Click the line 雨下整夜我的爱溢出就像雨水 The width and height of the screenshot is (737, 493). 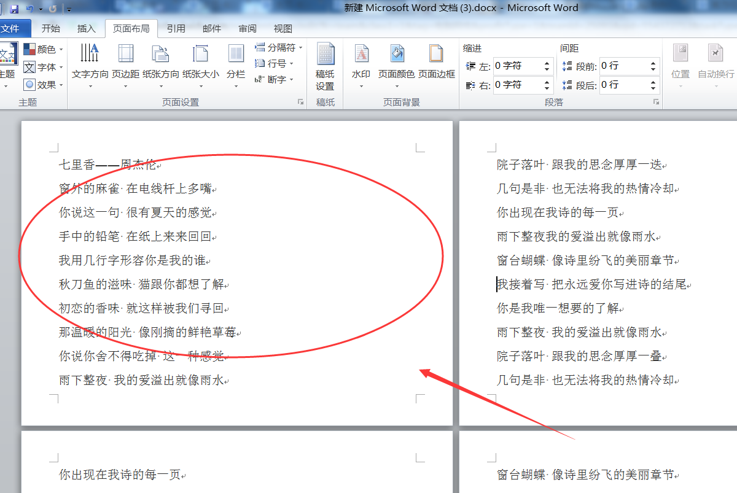point(577,236)
